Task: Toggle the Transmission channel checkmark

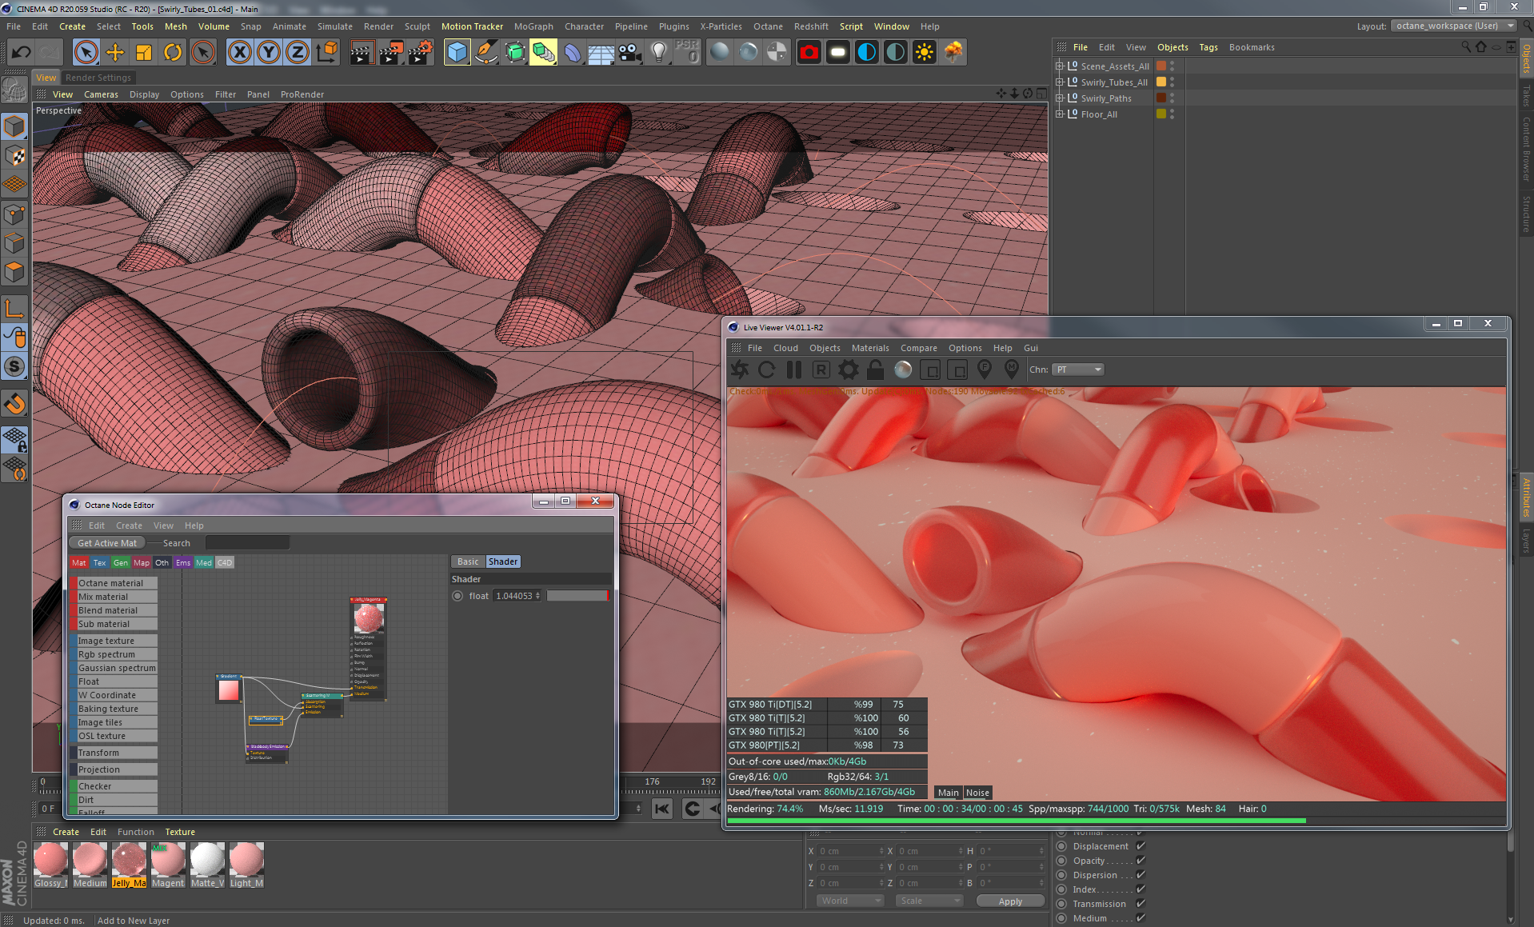Action: pyautogui.click(x=1141, y=903)
